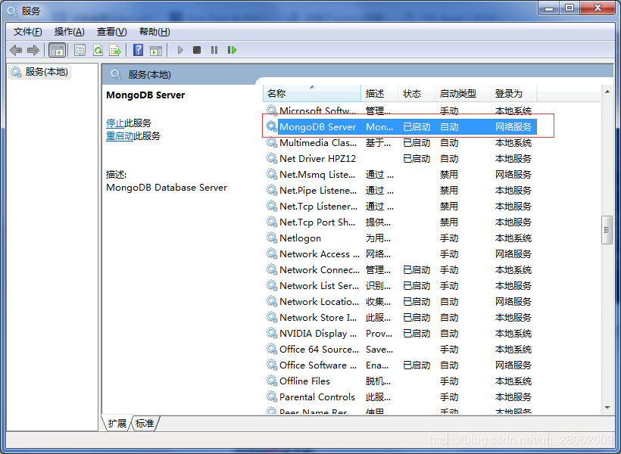Viewport: 621px width, 454px height.
Task: Select the Network Locatio... service
Action: (x=320, y=301)
